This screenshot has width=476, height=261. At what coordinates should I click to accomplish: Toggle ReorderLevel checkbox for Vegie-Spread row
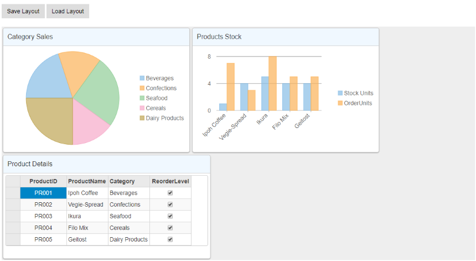(170, 204)
